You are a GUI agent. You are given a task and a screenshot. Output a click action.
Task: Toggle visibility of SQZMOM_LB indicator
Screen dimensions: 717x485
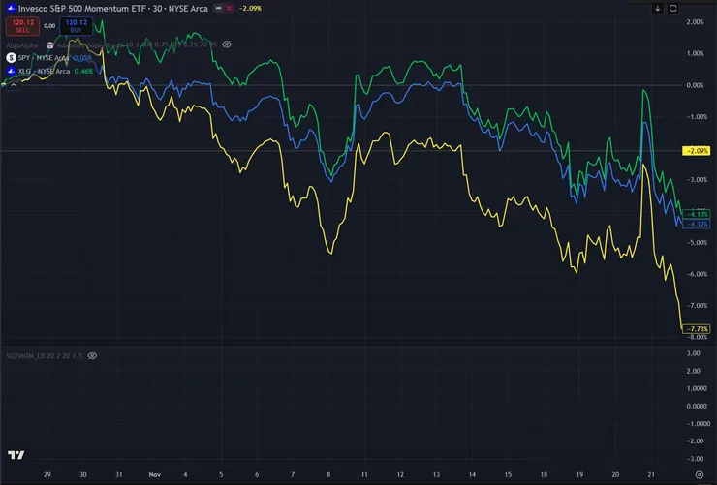pyautogui.click(x=92, y=355)
